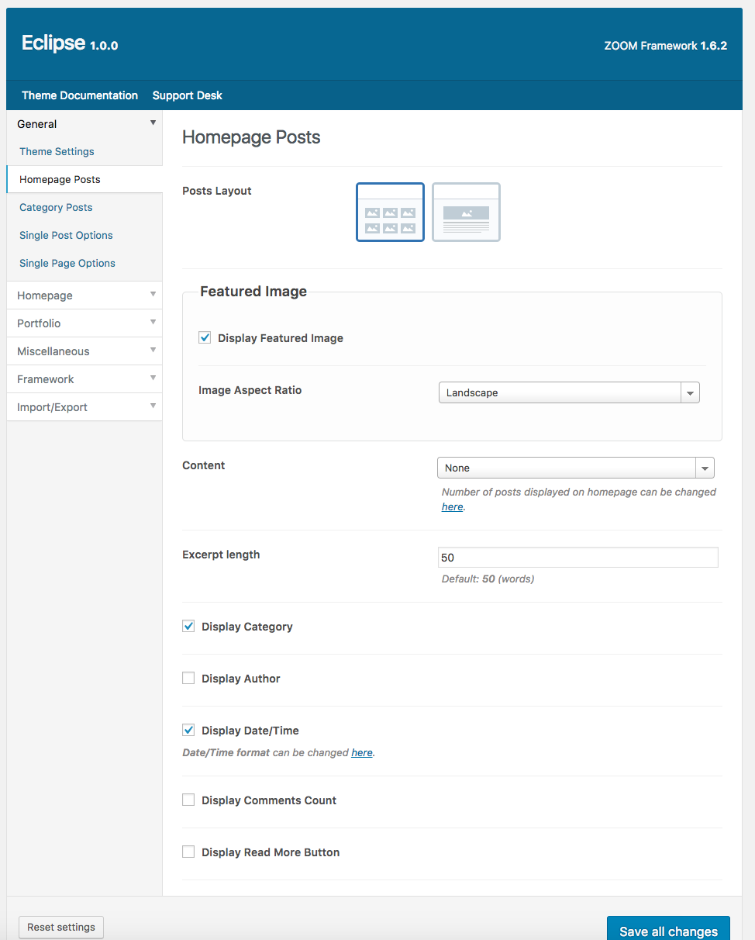Click the Reset settings button
This screenshot has height=940, width=755.
[61, 927]
